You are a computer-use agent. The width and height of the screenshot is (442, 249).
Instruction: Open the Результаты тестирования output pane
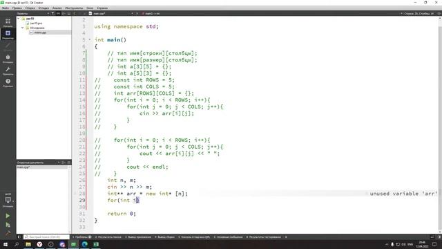[x=263, y=237]
